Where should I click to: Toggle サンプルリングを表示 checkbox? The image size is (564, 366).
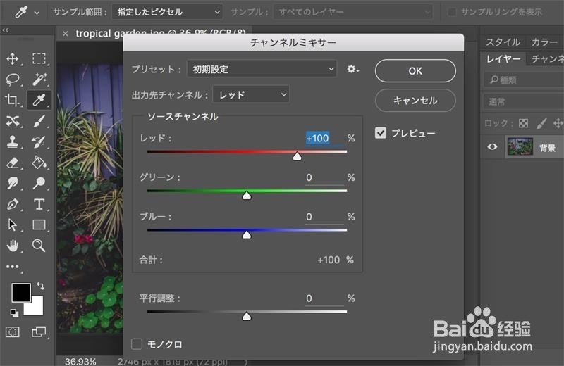pyautogui.click(x=451, y=12)
